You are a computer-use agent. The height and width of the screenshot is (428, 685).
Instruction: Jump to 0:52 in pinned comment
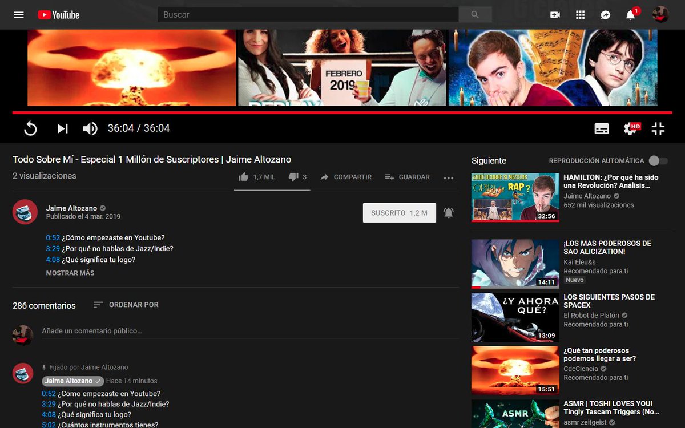tap(49, 394)
